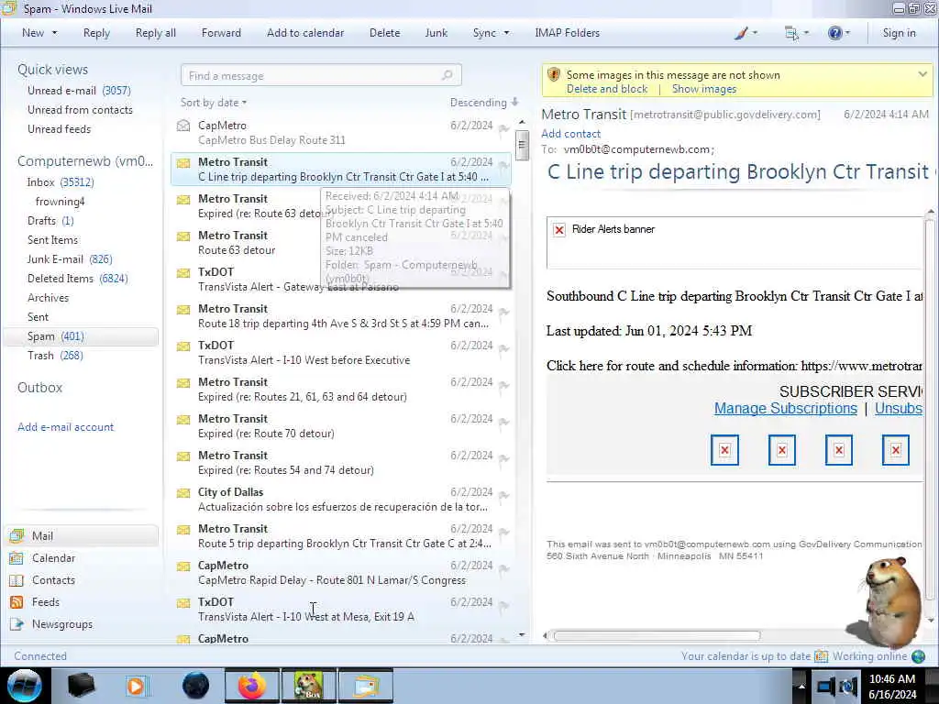Forward the selected message
Viewport: 939px width, 704px height.
[221, 33]
